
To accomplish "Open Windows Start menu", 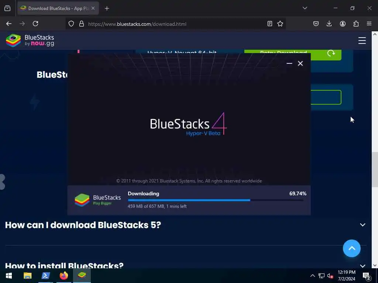I will pos(9,276).
